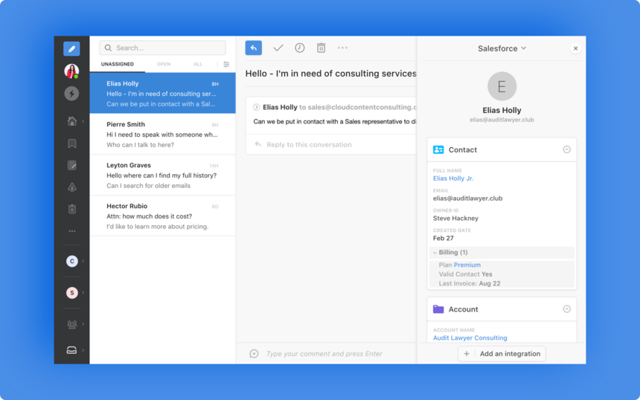Open the Hector Rubio conversation
640x400 pixels.
coord(162,216)
